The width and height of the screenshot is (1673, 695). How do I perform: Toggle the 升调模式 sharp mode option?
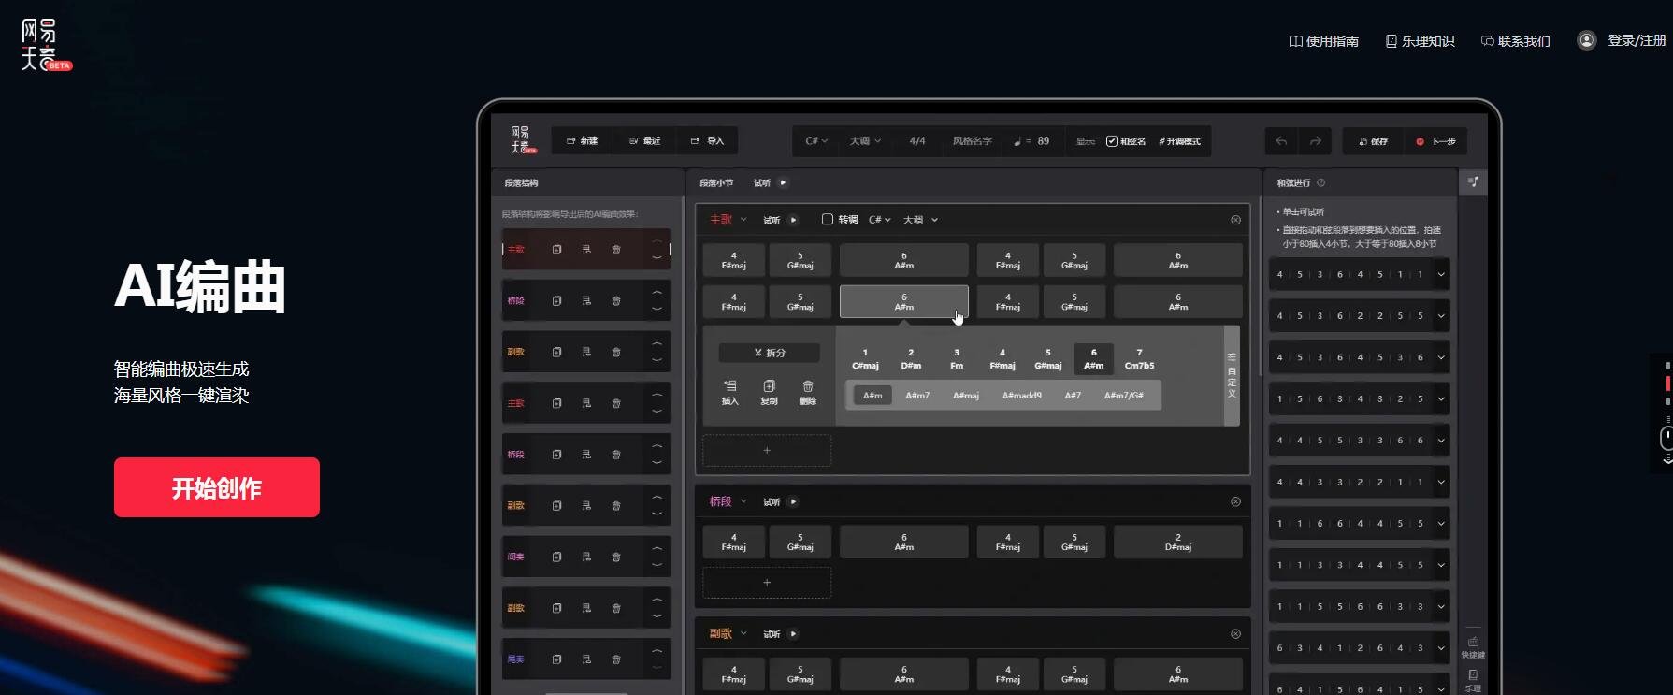click(x=1179, y=141)
